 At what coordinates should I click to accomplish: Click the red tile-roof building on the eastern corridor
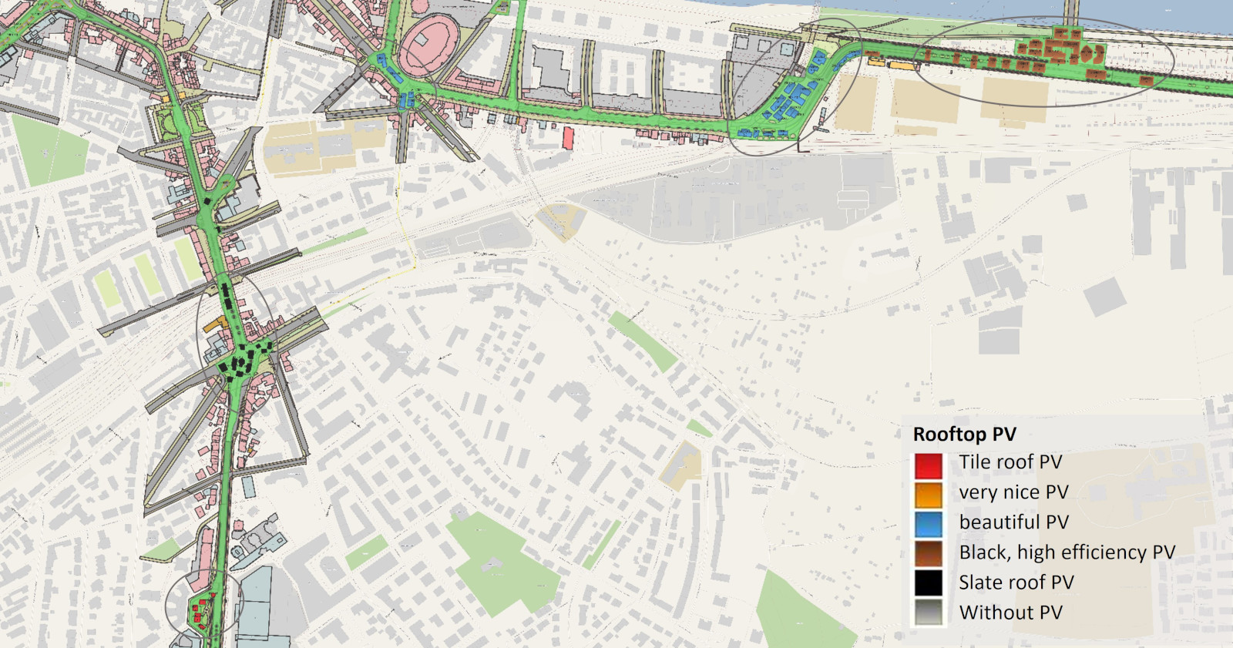pyautogui.click(x=568, y=139)
